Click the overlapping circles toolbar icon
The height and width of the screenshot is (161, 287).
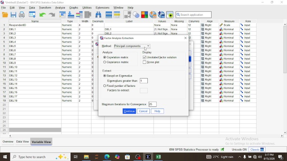[136, 15]
